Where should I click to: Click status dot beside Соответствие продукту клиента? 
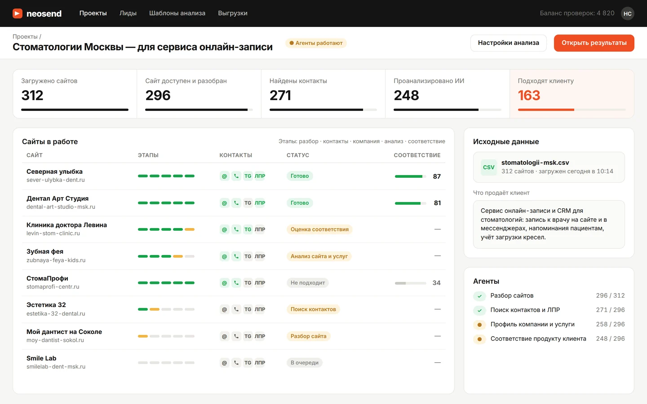[x=479, y=339]
